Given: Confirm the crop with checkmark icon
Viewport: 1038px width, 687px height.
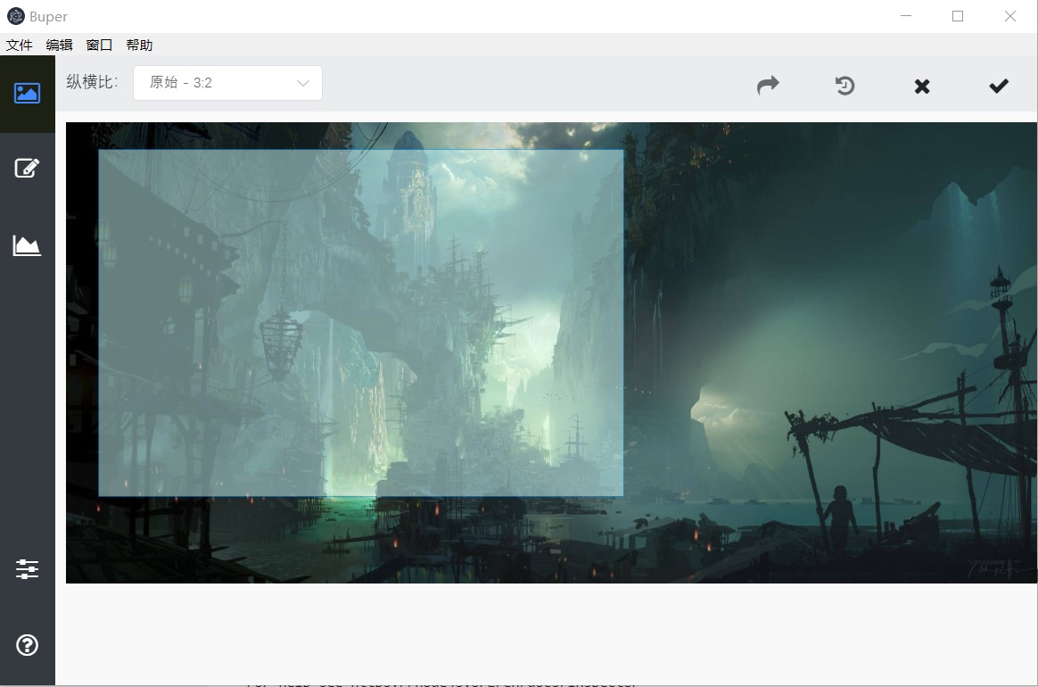Looking at the screenshot, I should (x=999, y=87).
